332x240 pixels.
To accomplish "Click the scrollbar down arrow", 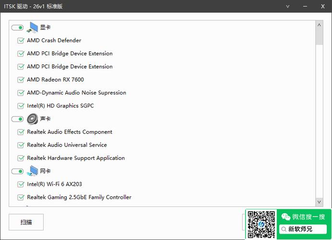I will (319, 202).
